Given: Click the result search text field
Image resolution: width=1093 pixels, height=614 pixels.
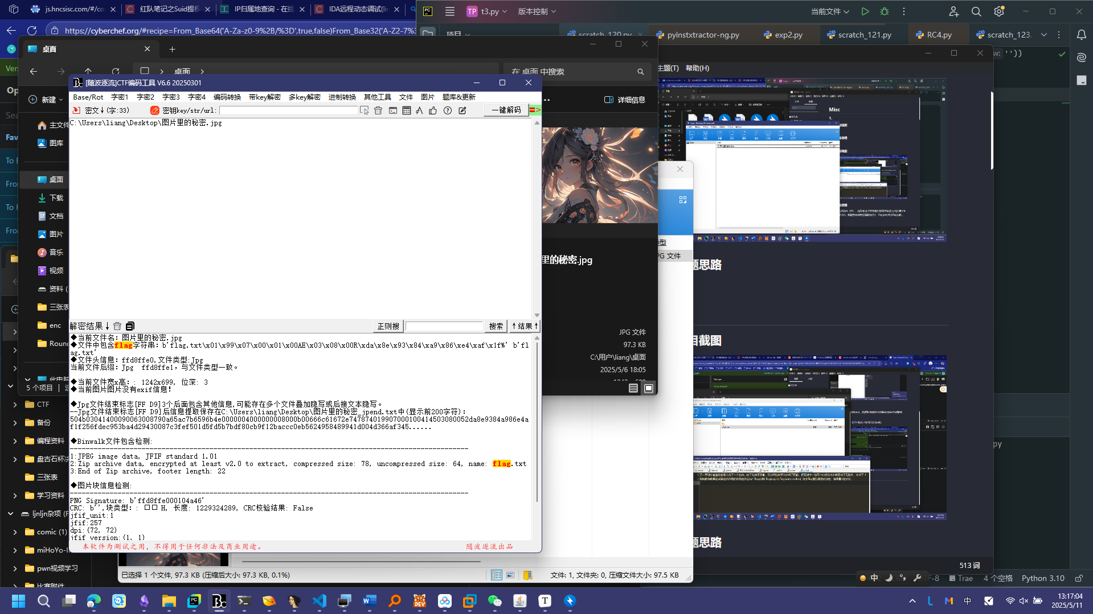Looking at the screenshot, I should click(444, 326).
